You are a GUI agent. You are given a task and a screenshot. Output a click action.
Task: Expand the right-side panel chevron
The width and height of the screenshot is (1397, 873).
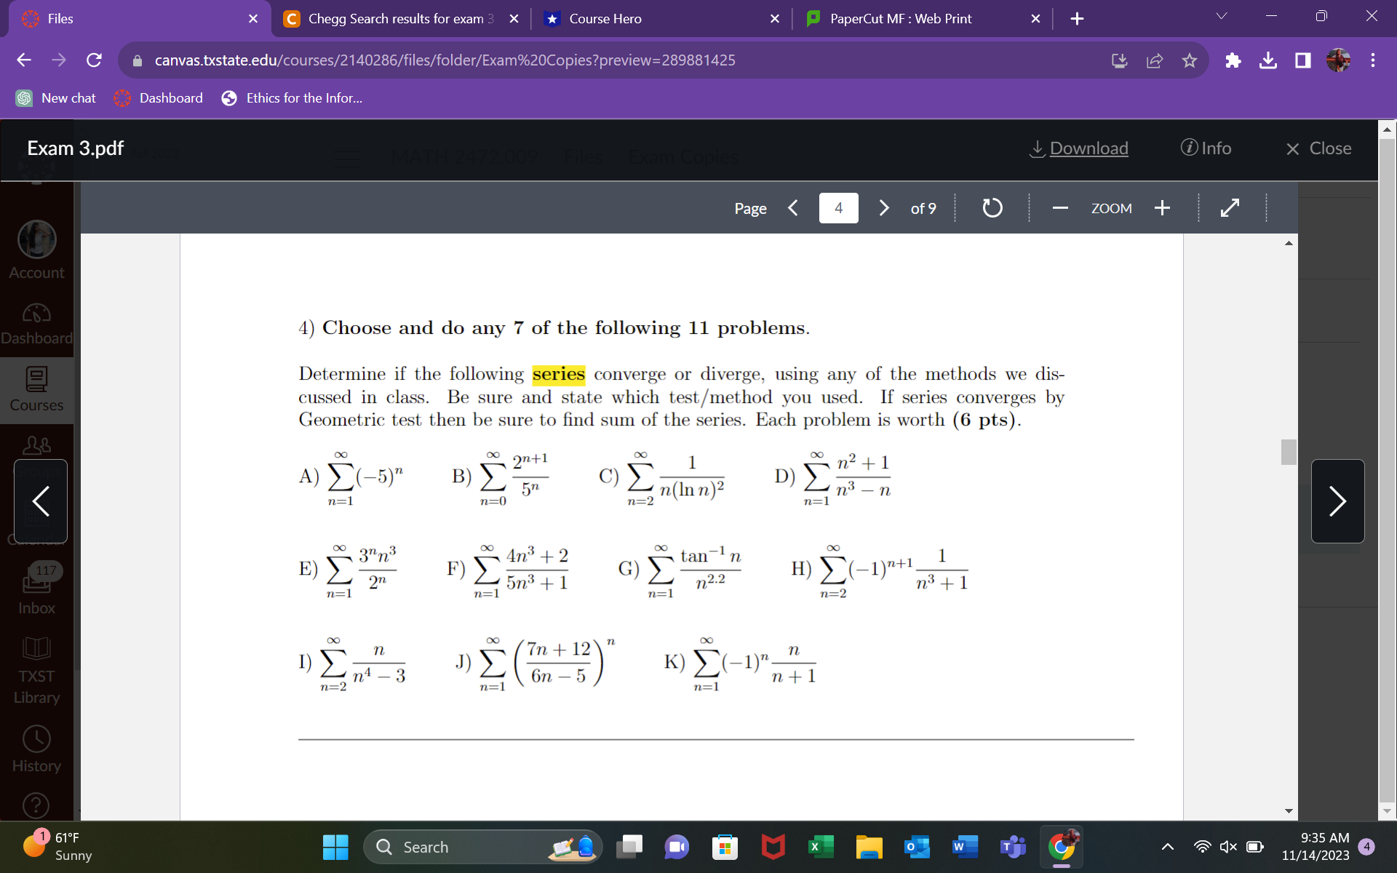point(1337,501)
